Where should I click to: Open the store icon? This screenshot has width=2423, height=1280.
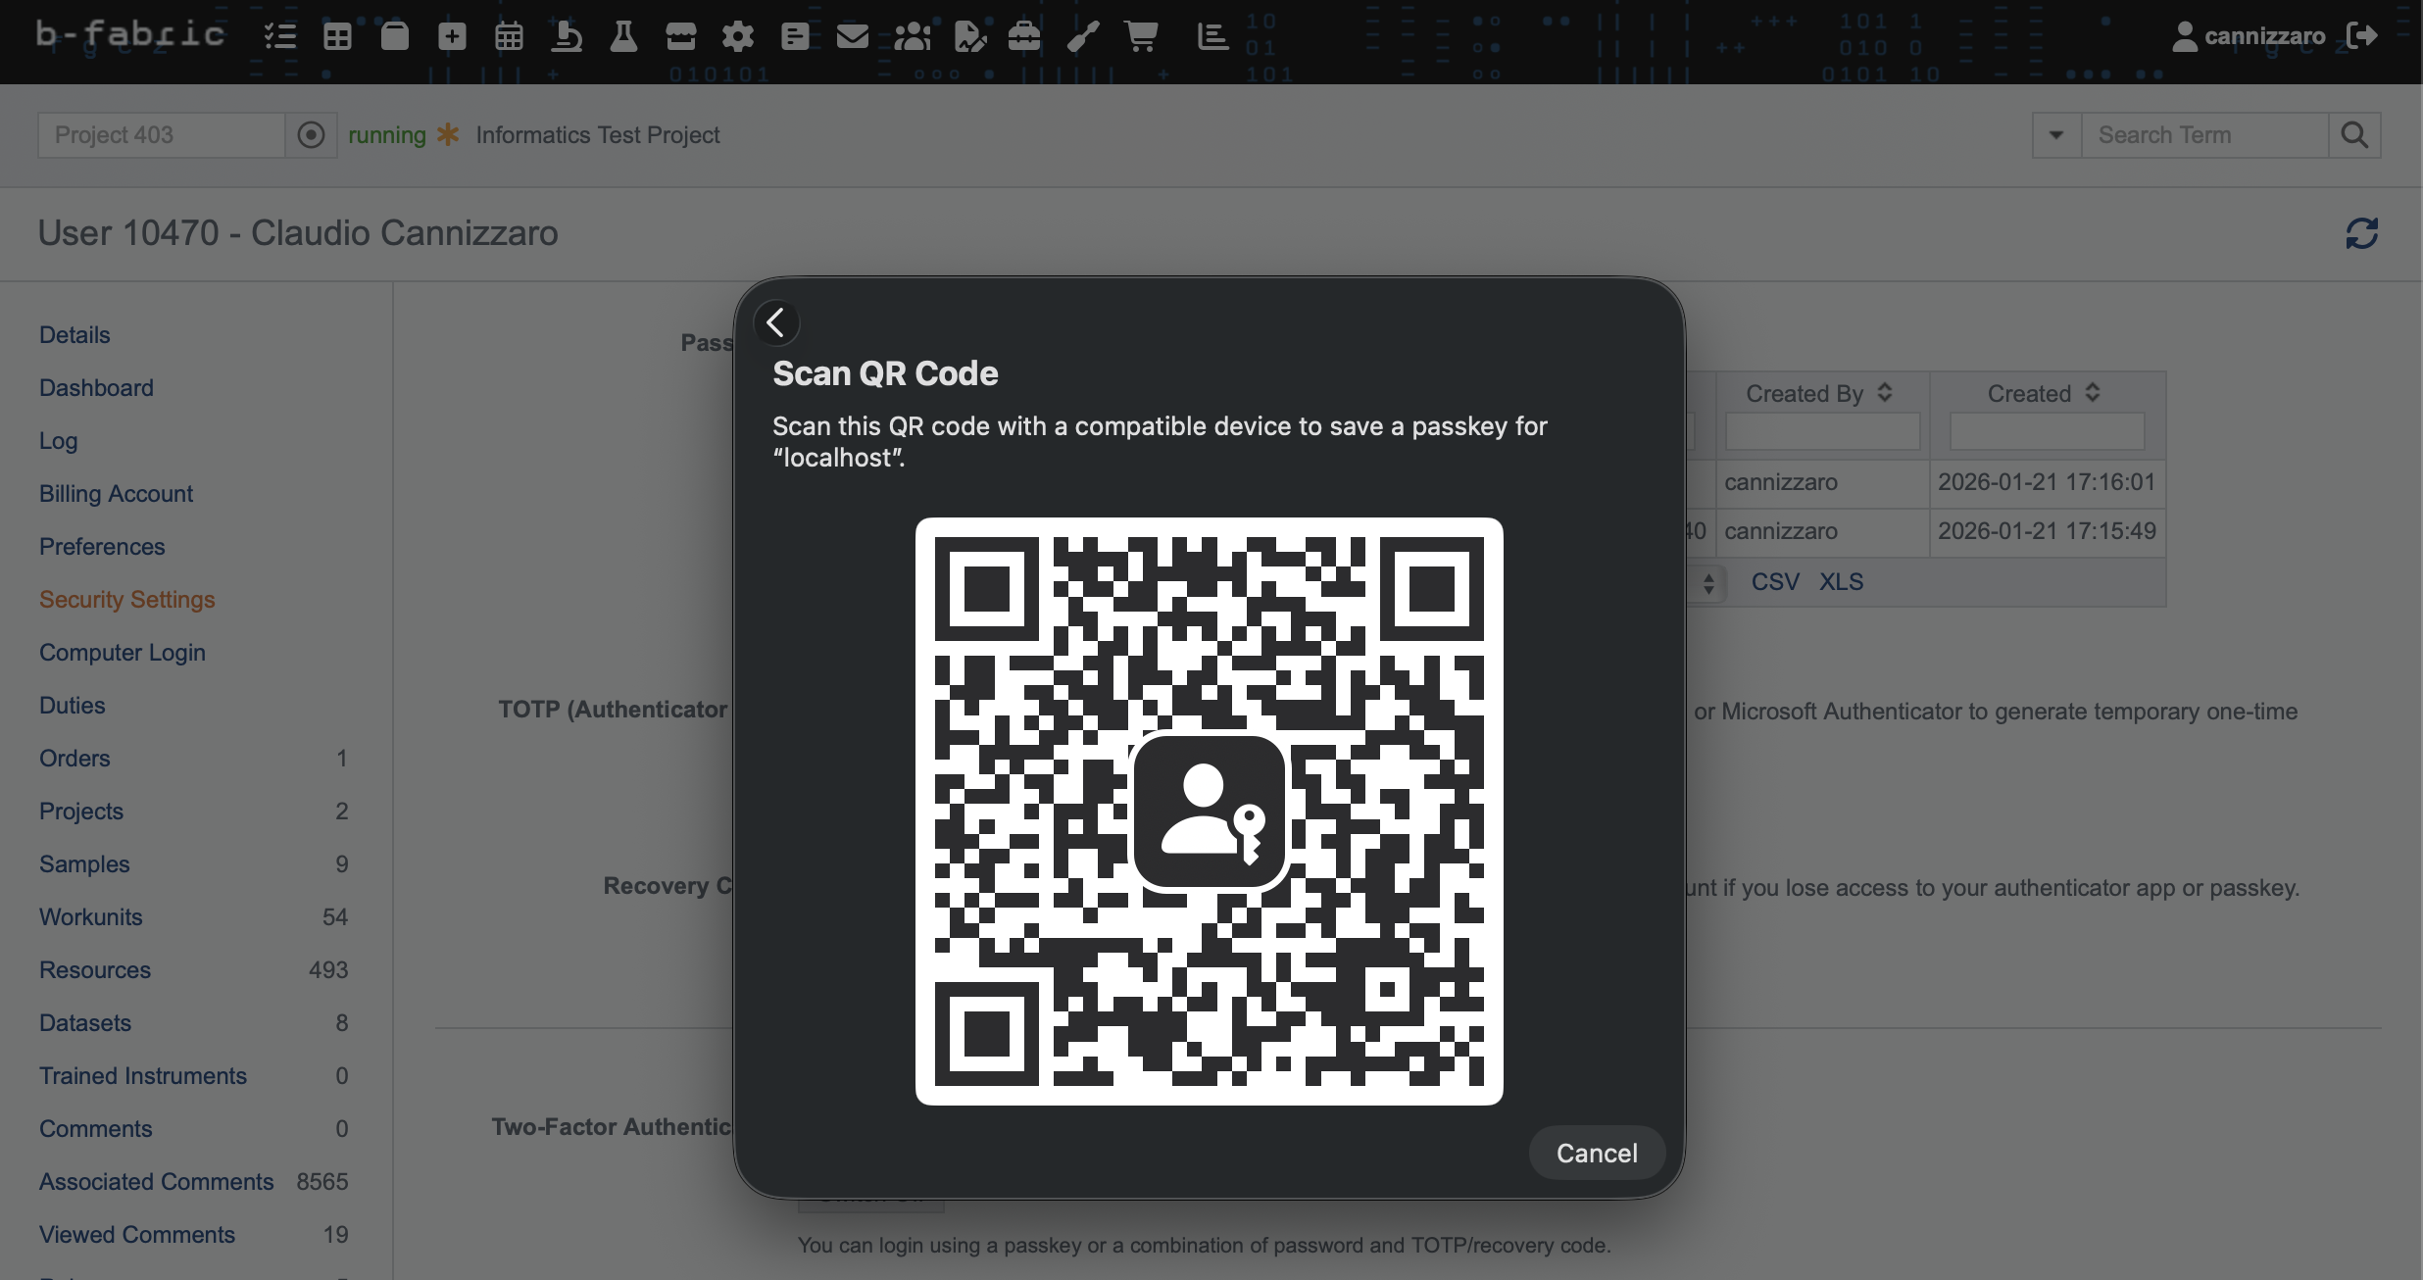tap(680, 37)
